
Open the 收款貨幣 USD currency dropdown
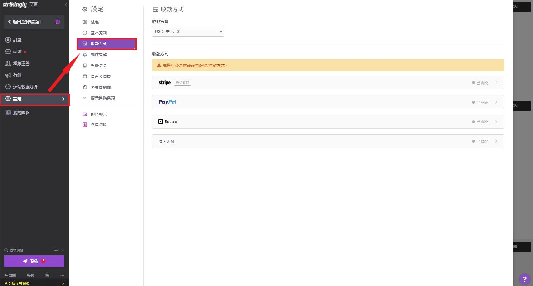point(188,32)
